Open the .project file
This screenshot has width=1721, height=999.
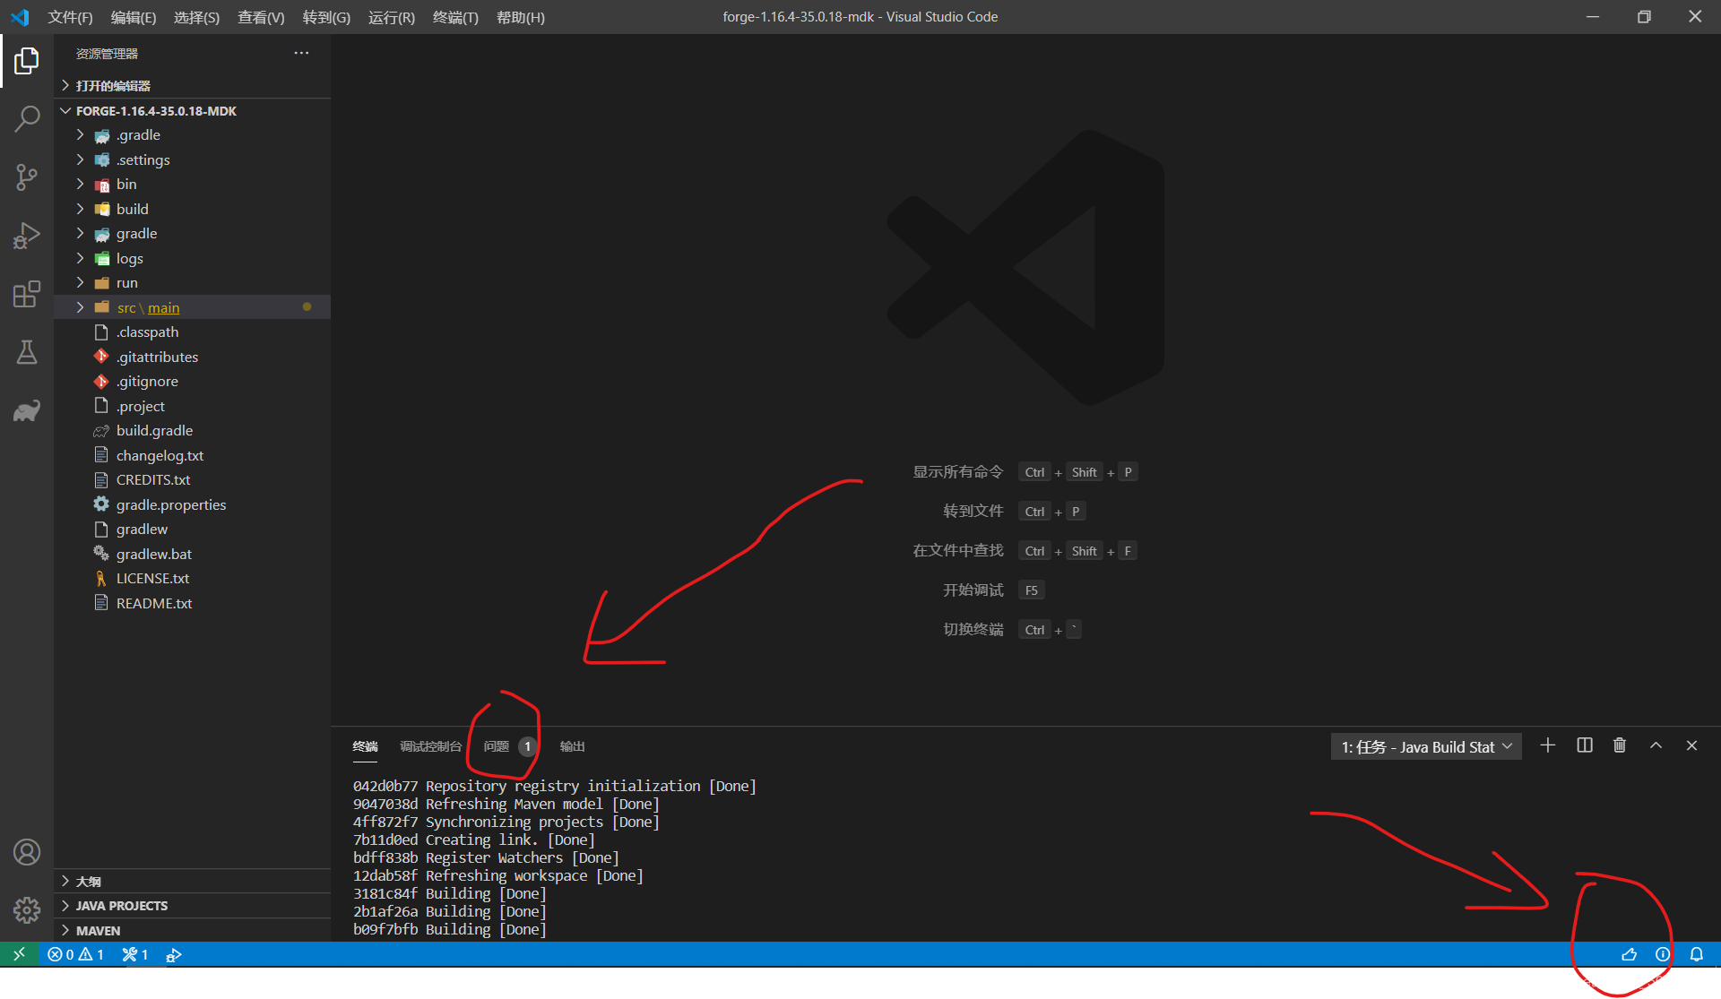point(193,406)
